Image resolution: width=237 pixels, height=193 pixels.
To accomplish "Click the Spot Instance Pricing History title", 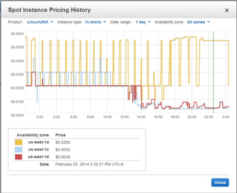I will [49, 10].
